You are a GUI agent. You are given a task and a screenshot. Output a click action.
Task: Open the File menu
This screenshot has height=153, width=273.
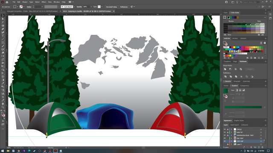(x=14, y=2)
